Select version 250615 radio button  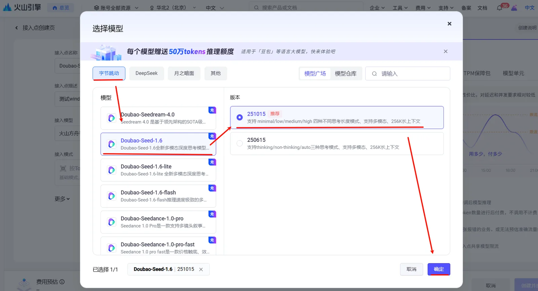click(x=239, y=143)
